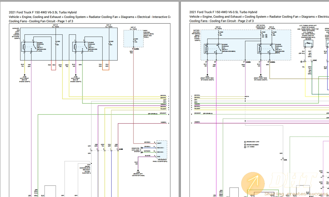Click 'HOT W/ PCM POWER RELAY ENERGIZED' label
The height and width of the screenshot is (197, 329).
click(x=261, y=27)
